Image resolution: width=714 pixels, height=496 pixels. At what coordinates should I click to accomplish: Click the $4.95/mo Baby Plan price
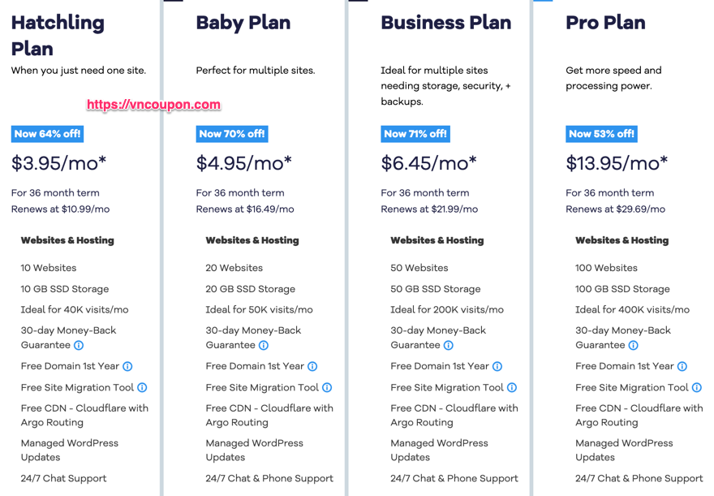(x=243, y=163)
